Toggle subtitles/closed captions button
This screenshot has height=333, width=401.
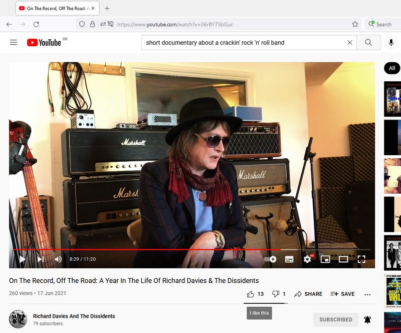click(x=289, y=259)
